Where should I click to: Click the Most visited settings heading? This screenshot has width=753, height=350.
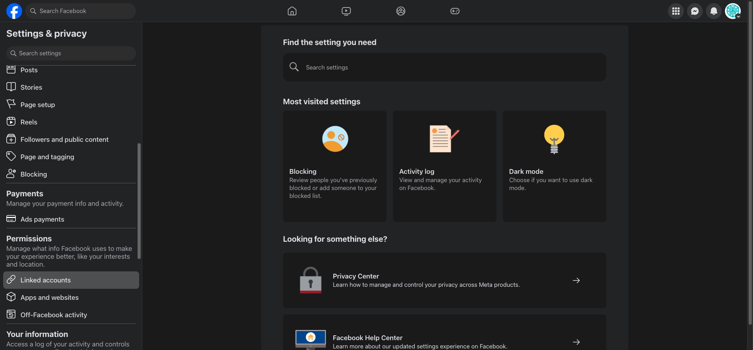[322, 102]
